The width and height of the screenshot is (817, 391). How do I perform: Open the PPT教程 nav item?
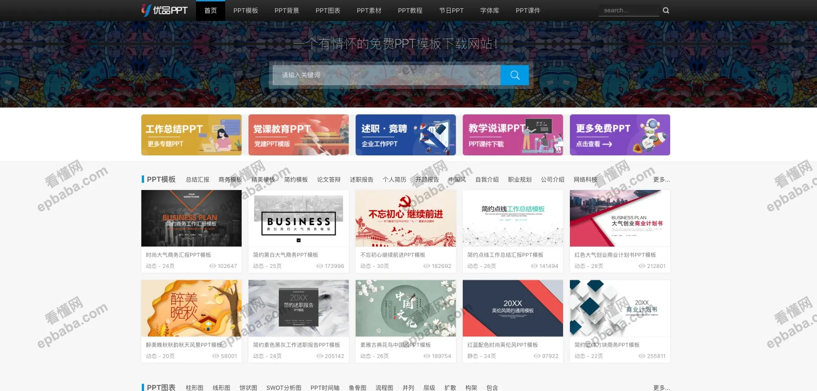coord(410,10)
